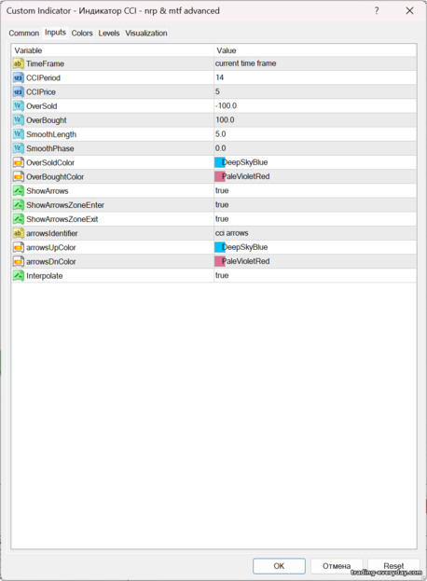Edit the SmoothLength value 5.0
427x581 pixels.
tap(221, 133)
